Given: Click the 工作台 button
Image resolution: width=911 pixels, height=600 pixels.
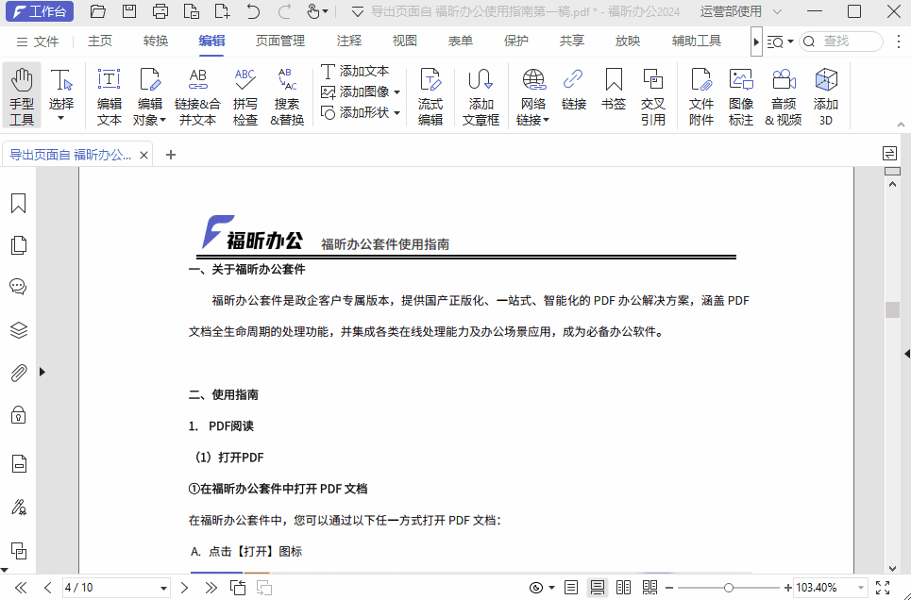Looking at the screenshot, I should coord(40,11).
